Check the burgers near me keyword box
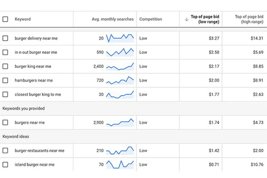Viewport: 267px width, 178px height. [x=5, y=123]
